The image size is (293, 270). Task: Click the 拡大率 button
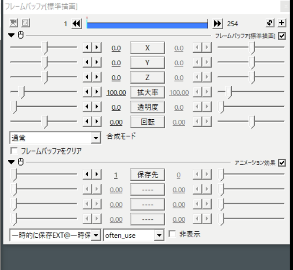pyautogui.click(x=147, y=92)
